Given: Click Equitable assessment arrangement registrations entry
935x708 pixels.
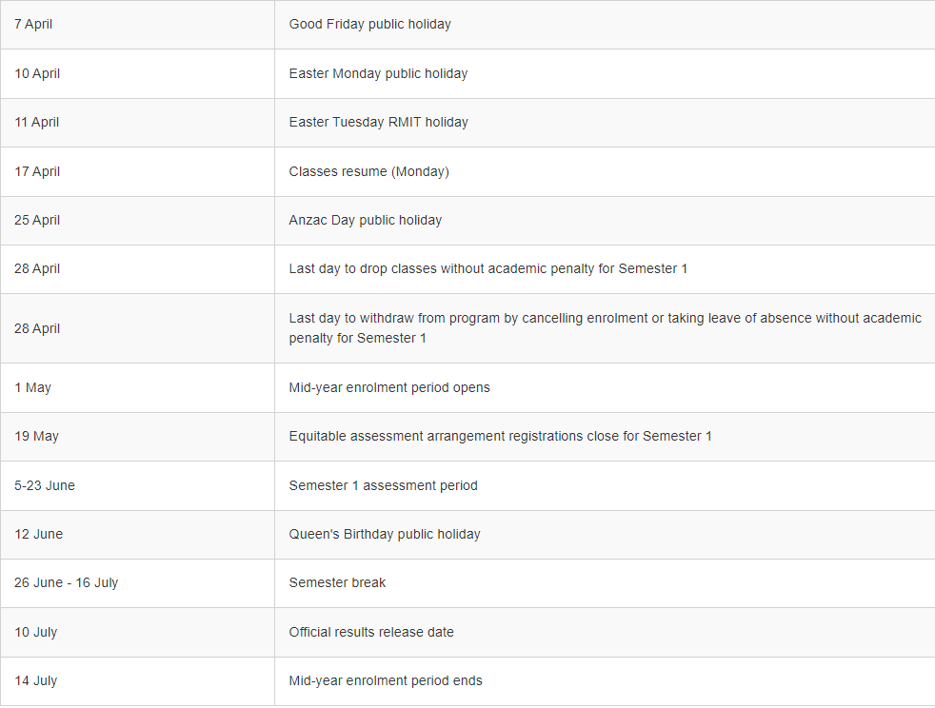Looking at the screenshot, I should pyautogui.click(x=500, y=436).
